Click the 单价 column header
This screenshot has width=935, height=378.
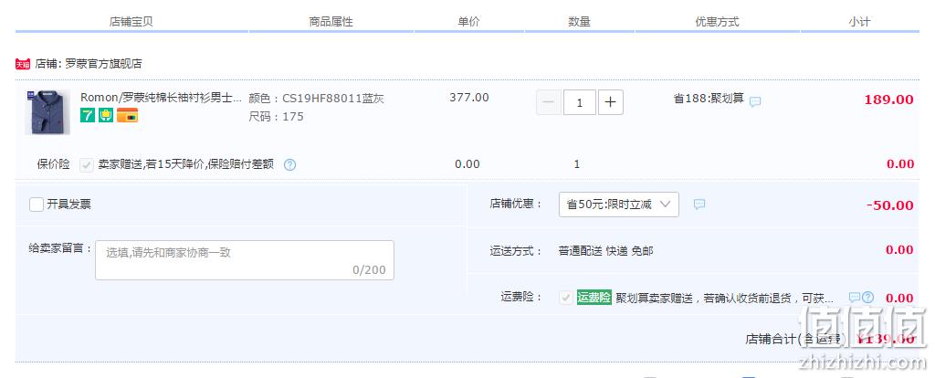click(x=468, y=22)
